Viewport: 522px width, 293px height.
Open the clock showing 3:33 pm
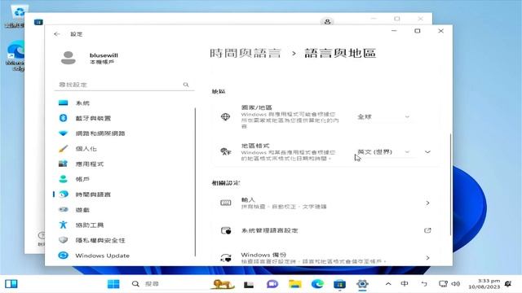point(484,284)
